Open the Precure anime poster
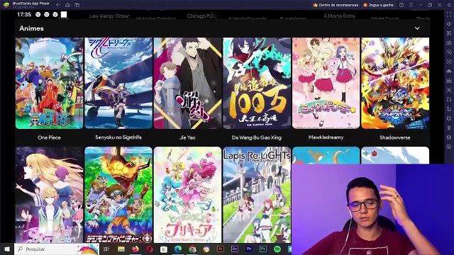This screenshot has width=454, height=255. [187, 195]
